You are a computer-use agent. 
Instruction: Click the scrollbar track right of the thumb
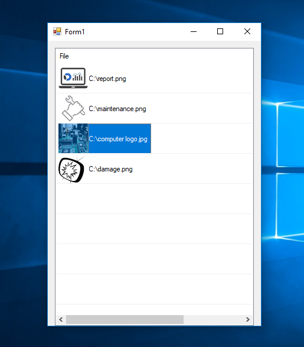(213, 319)
